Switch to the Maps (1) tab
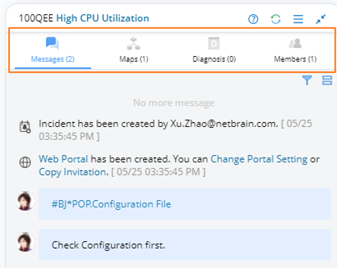 (x=134, y=51)
